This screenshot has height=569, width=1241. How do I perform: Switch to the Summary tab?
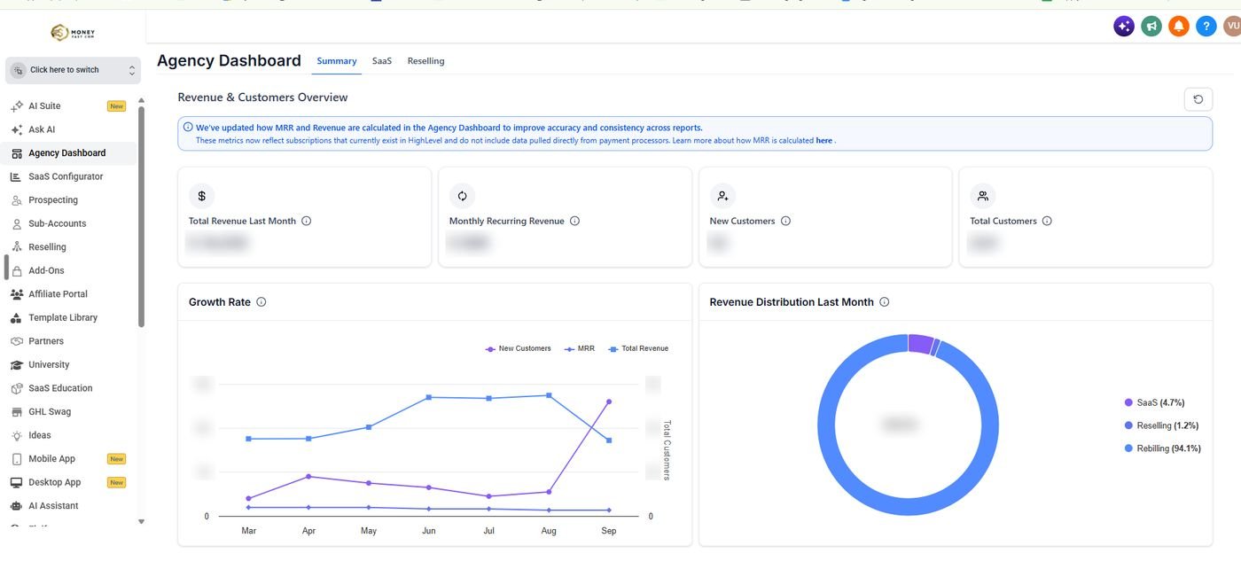point(337,61)
